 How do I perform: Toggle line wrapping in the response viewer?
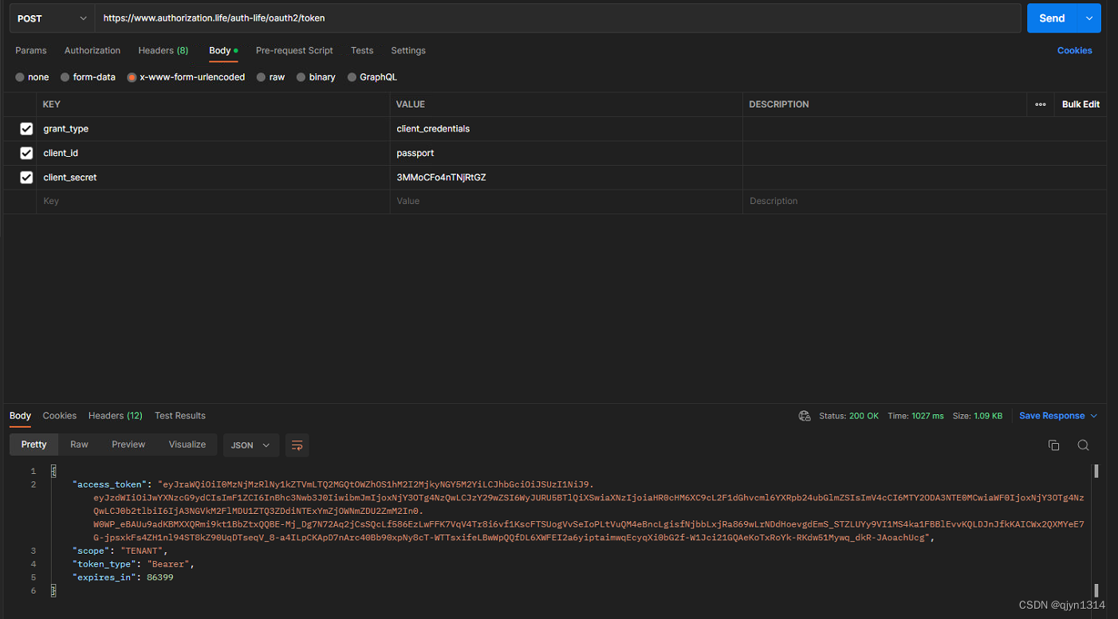(297, 445)
